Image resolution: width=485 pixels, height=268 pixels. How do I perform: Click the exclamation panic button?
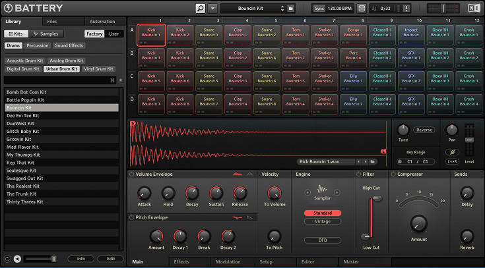tap(407, 9)
